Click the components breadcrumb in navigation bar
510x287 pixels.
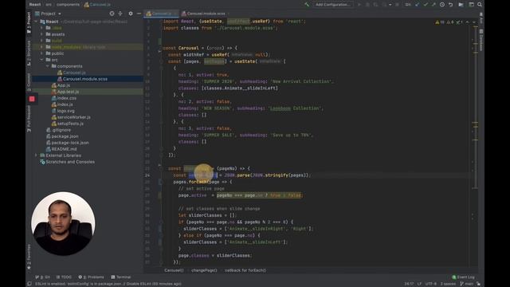68,5
